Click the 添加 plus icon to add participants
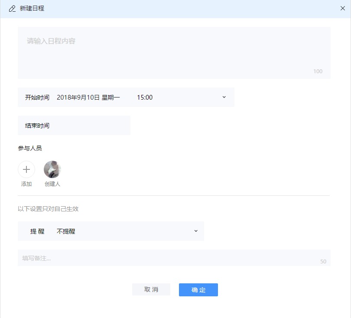This screenshot has height=318, width=351. [x=26, y=169]
